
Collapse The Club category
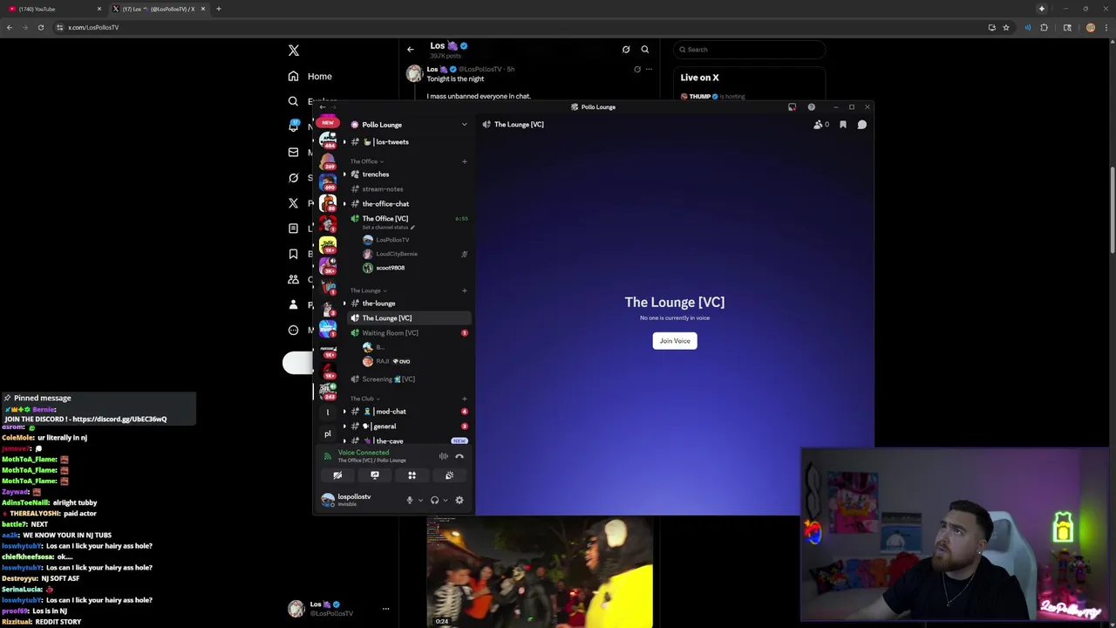click(x=364, y=399)
